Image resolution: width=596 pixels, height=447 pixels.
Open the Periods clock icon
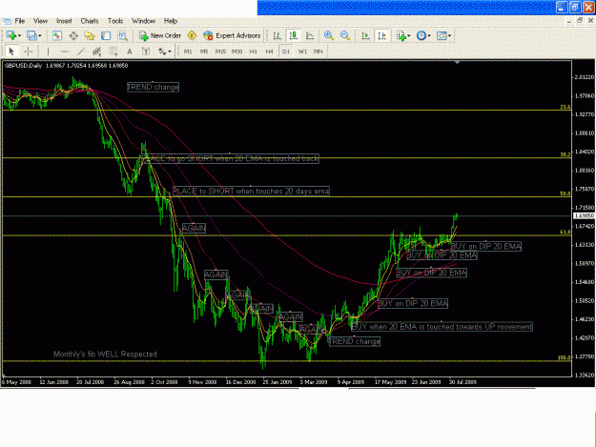tap(421, 35)
